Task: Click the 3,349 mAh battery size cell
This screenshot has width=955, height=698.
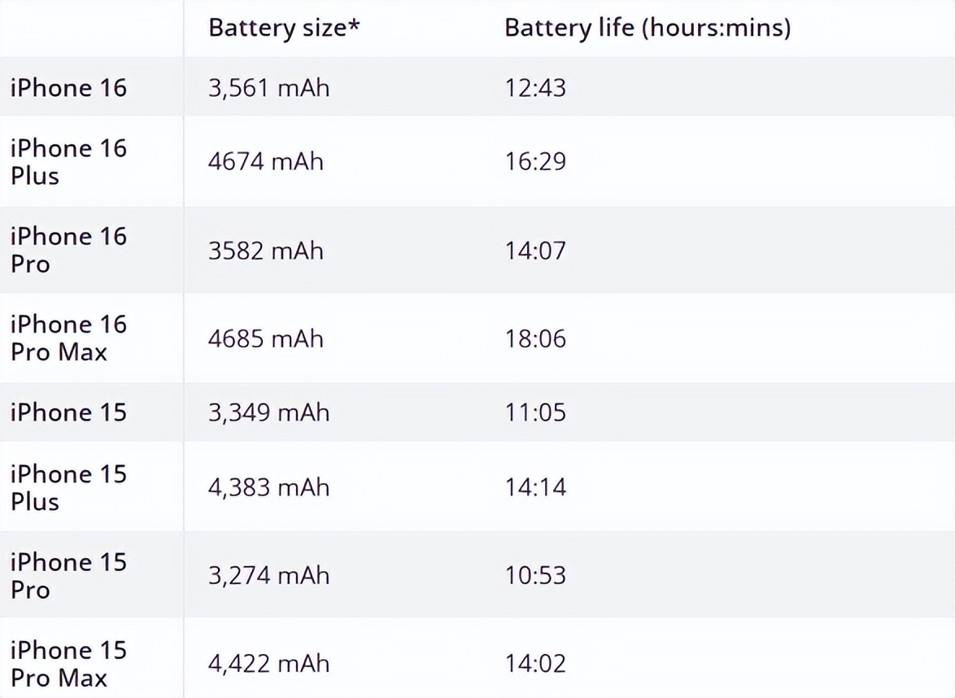Action: point(268,413)
